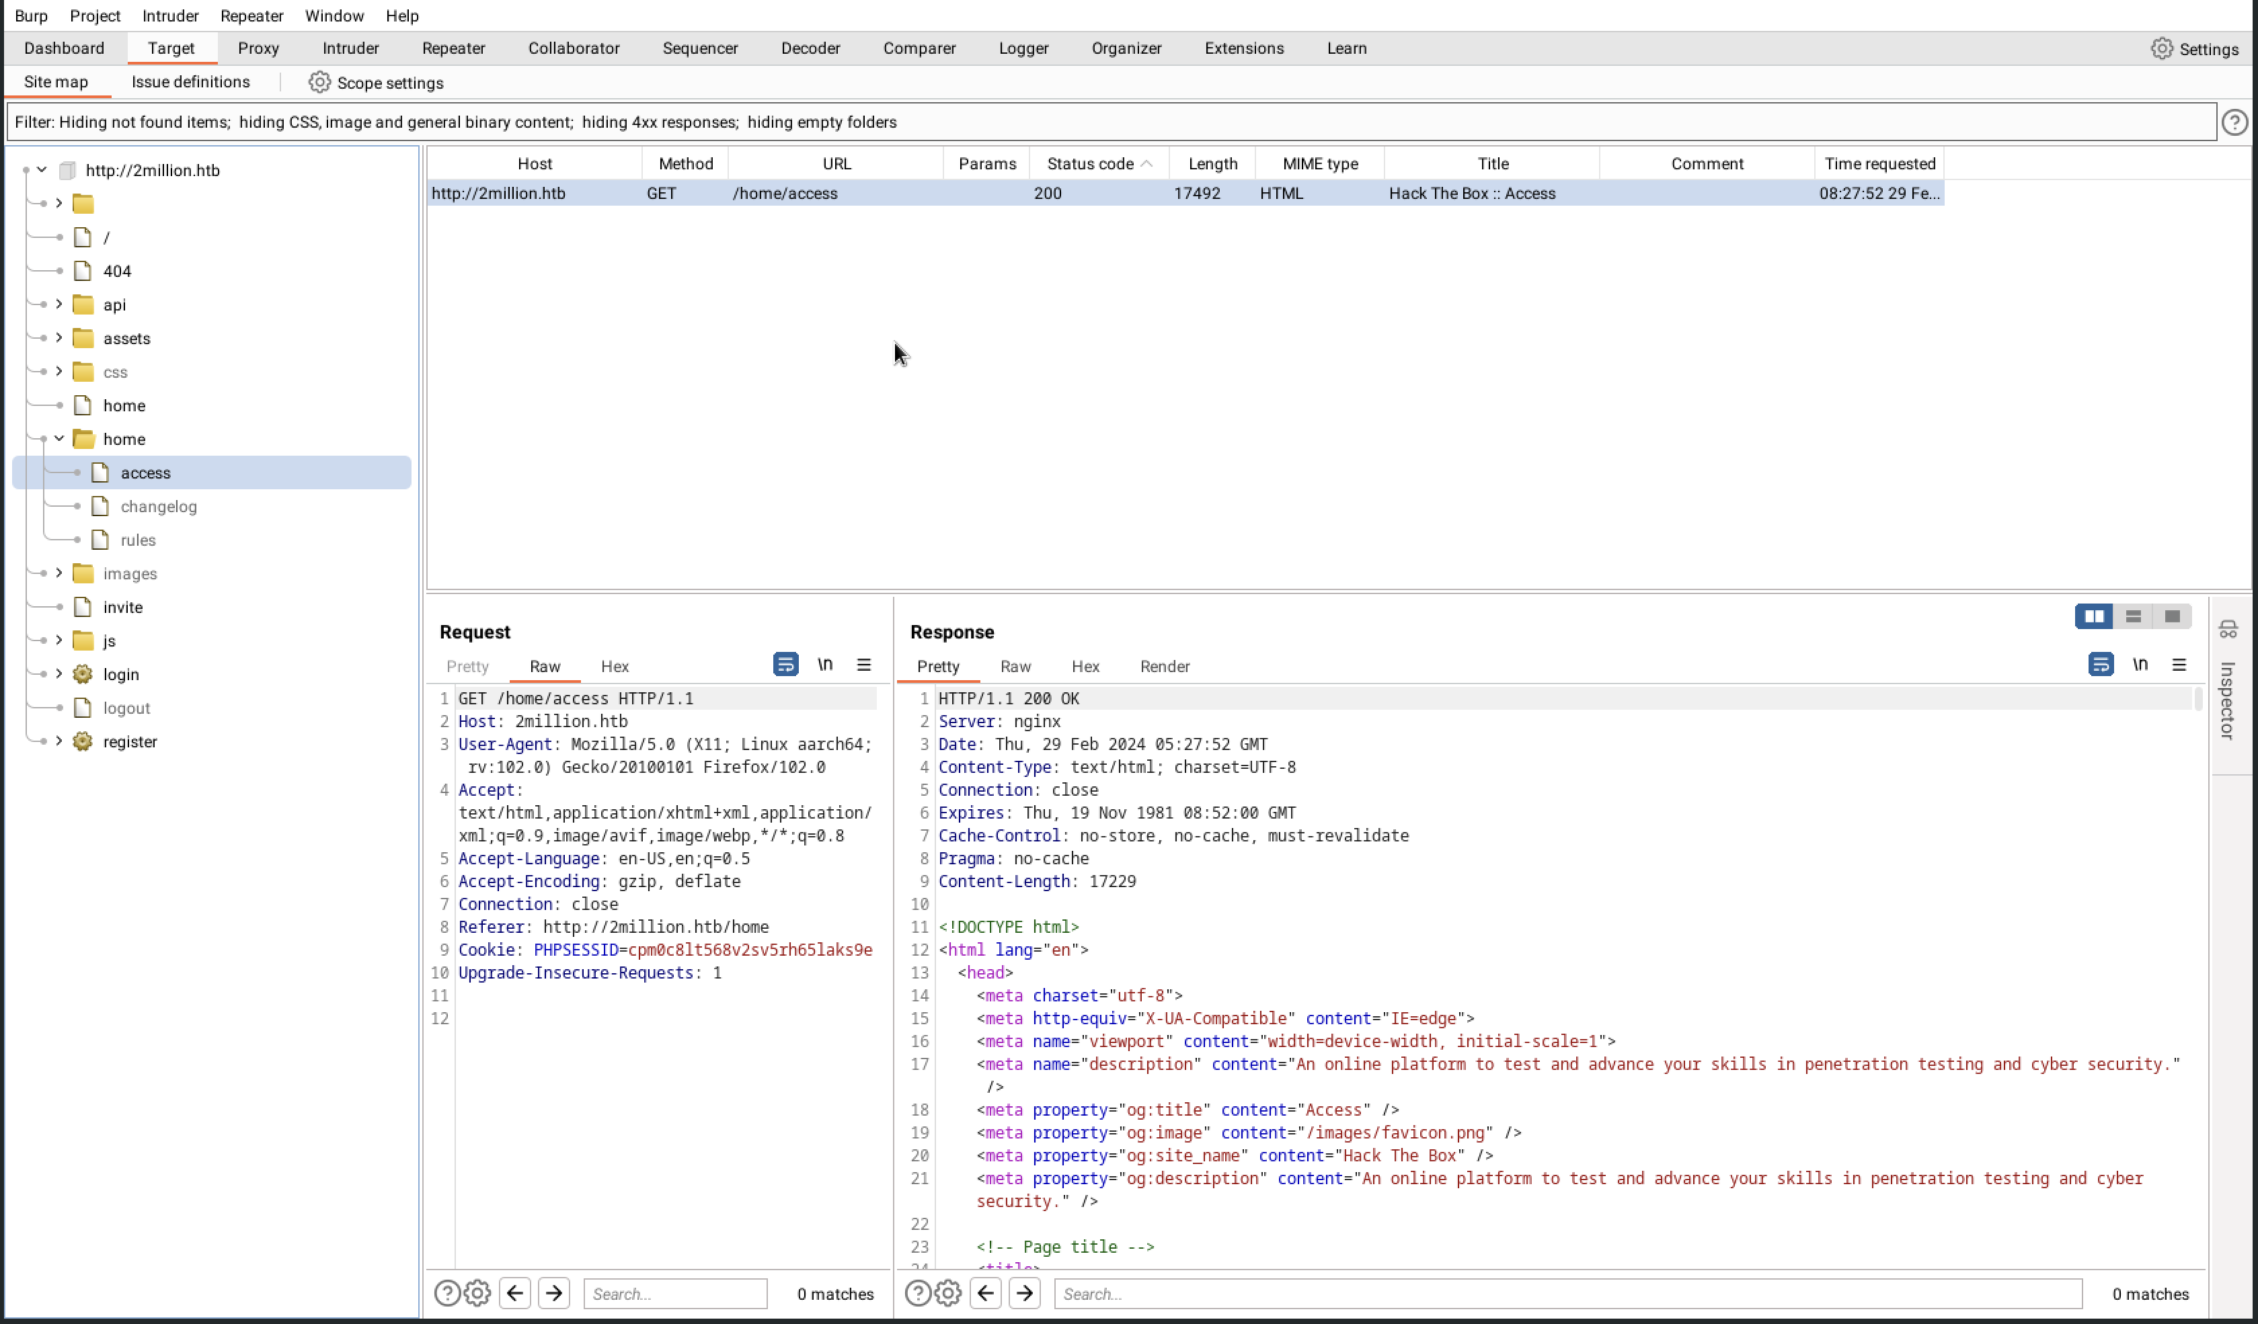Toggle non-printable chars \n in Request panel

[x=825, y=665]
